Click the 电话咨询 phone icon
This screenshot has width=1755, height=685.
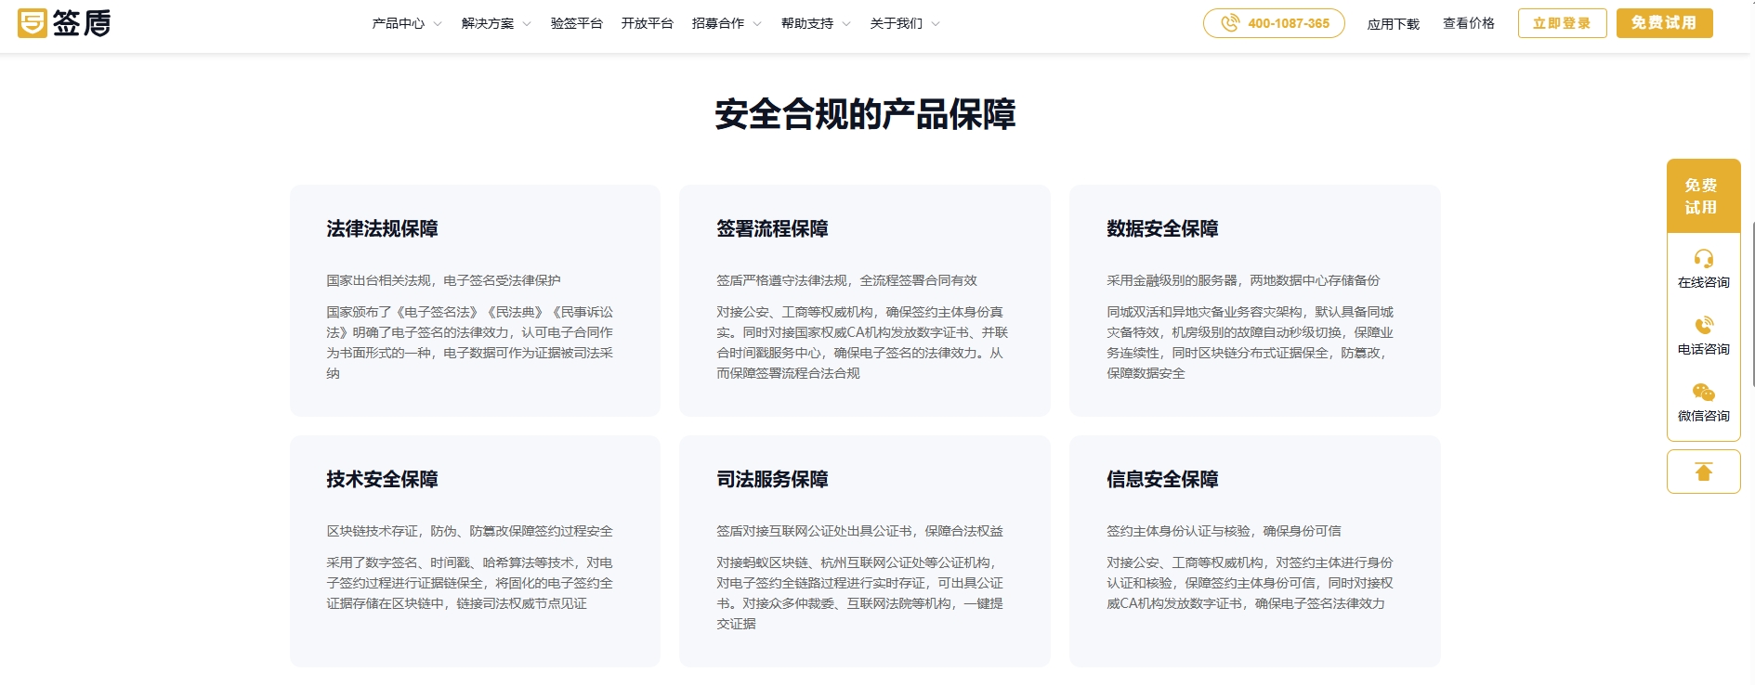(x=1703, y=326)
